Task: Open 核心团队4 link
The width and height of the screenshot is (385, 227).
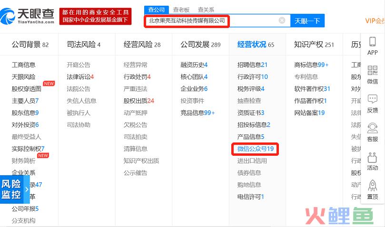Action: pyautogui.click(x=194, y=77)
